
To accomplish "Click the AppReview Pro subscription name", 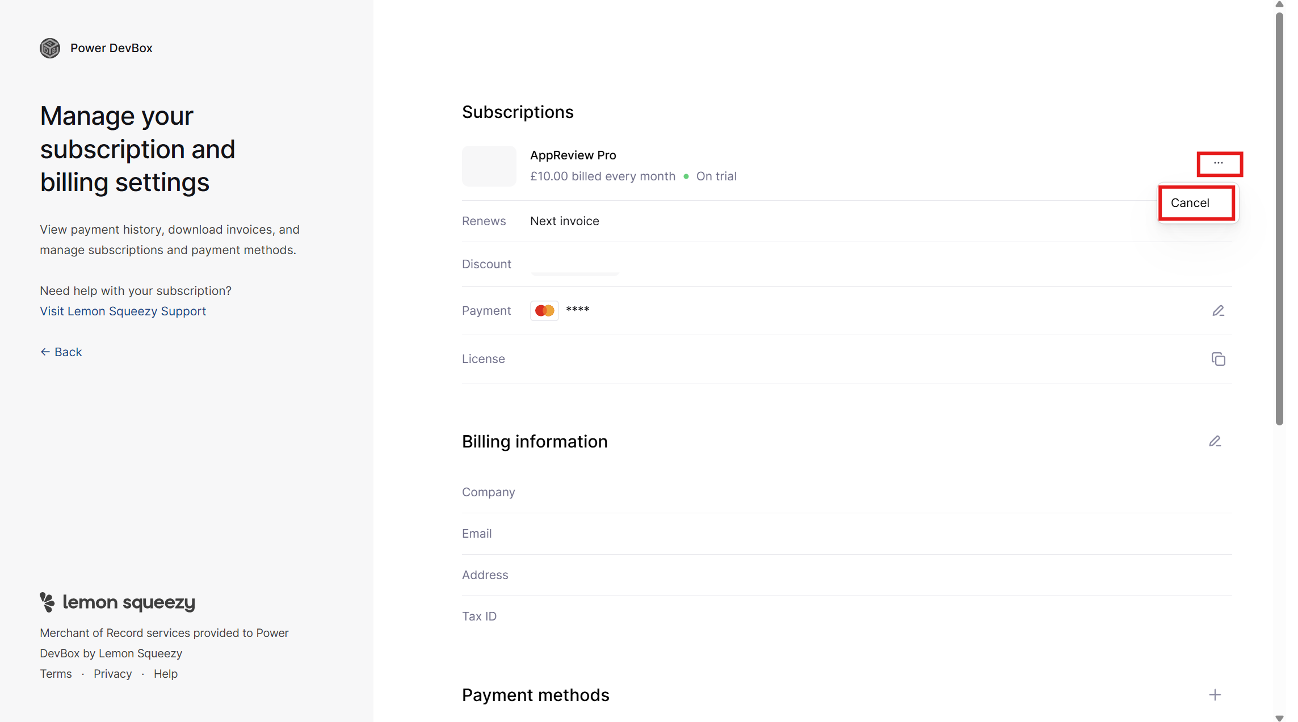I will pos(573,155).
